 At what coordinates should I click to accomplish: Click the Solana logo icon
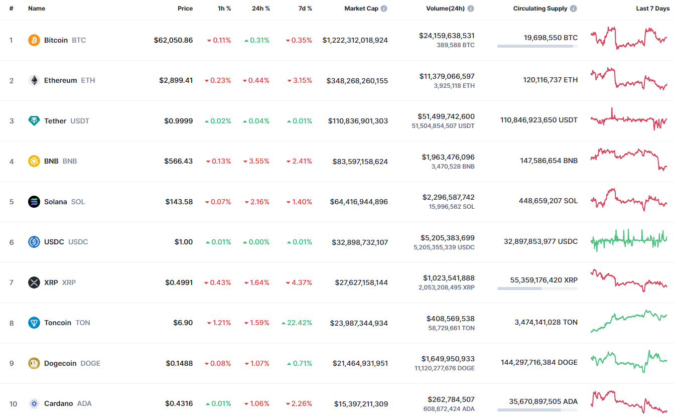click(34, 202)
